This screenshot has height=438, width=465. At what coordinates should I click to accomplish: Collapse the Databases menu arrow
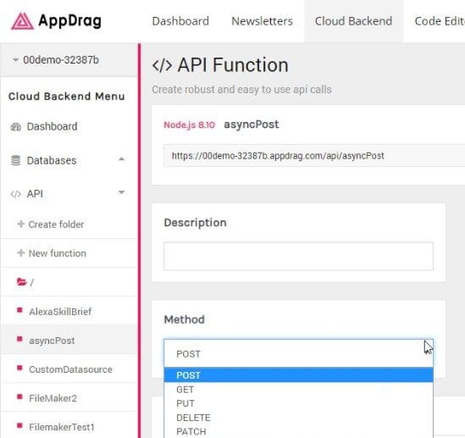tap(121, 159)
